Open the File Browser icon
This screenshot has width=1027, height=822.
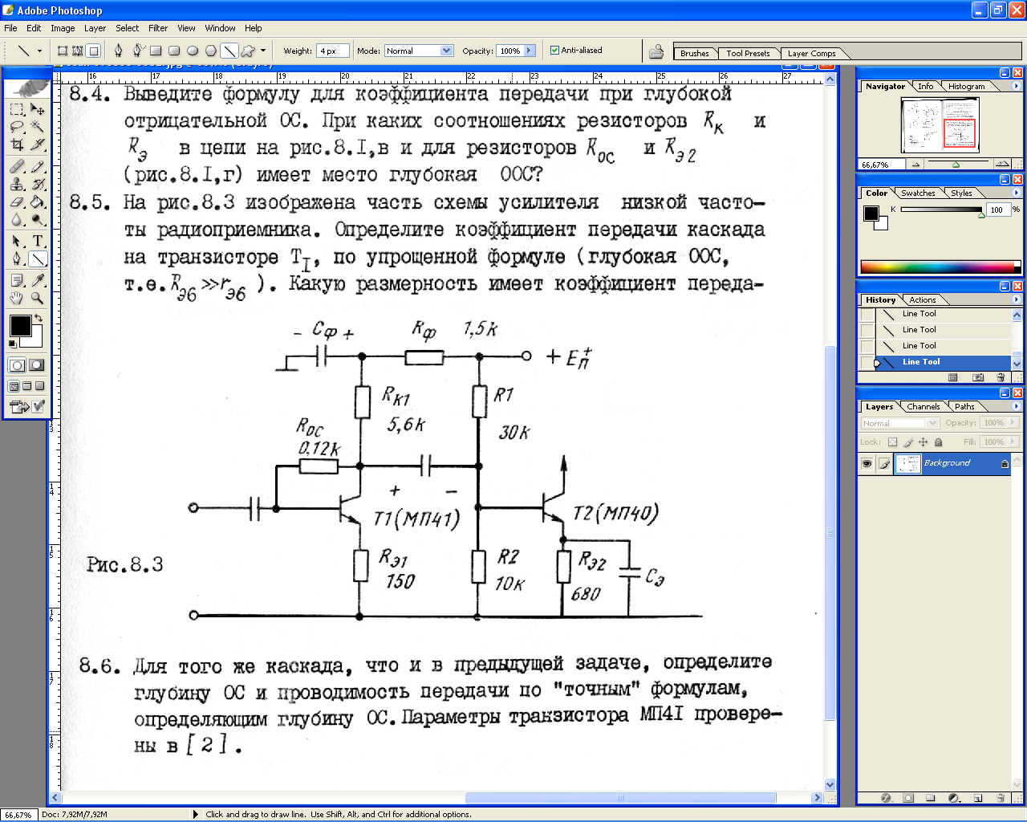(x=656, y=51)
